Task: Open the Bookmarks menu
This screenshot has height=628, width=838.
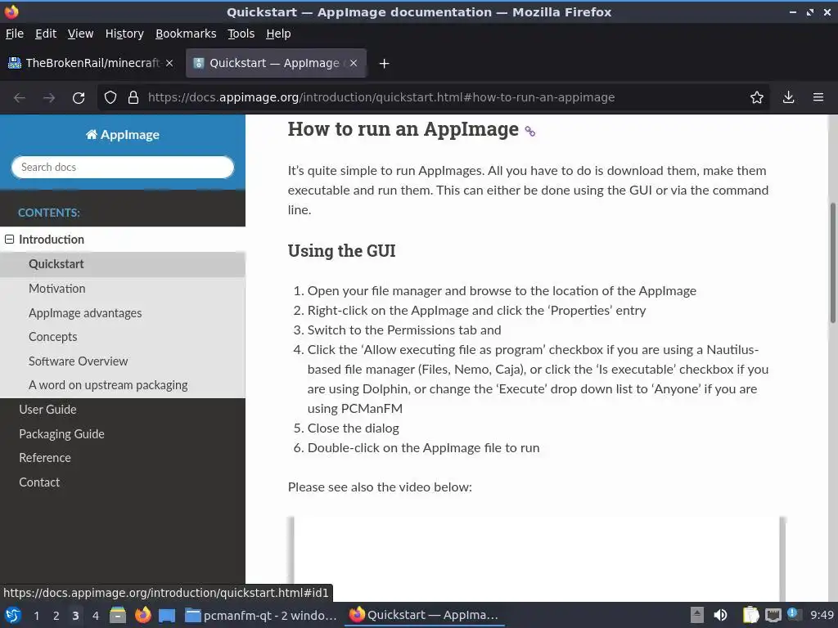Action: [x=186, y=34]
